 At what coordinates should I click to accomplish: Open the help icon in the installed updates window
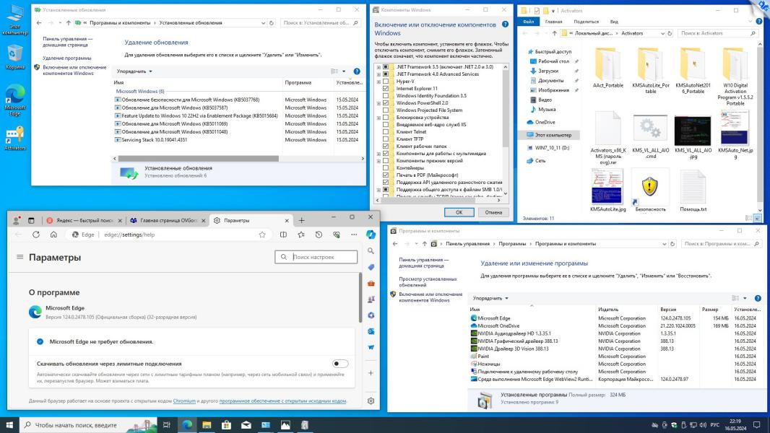click(357, 71)
